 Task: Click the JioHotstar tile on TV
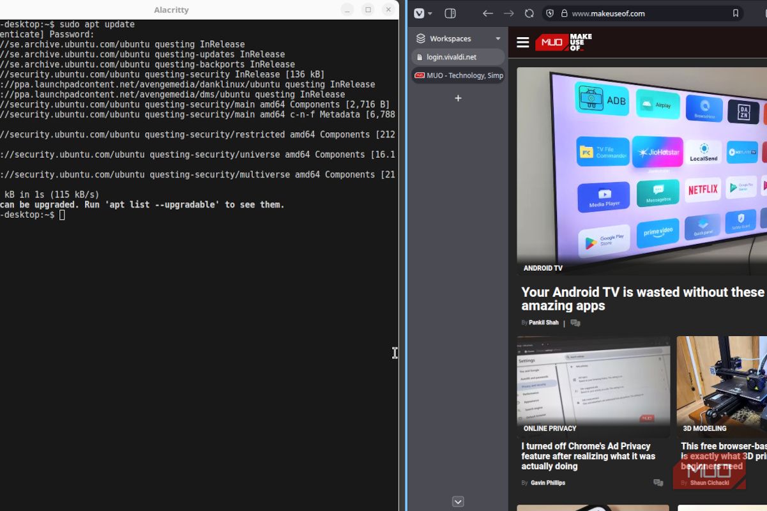point(658,153)
